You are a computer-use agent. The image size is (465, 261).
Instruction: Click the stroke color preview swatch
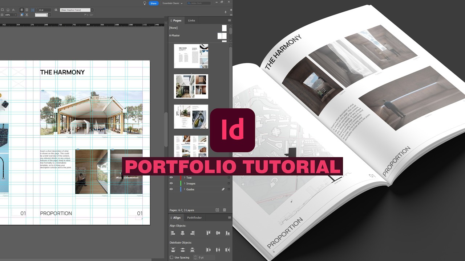coord(41,15)
